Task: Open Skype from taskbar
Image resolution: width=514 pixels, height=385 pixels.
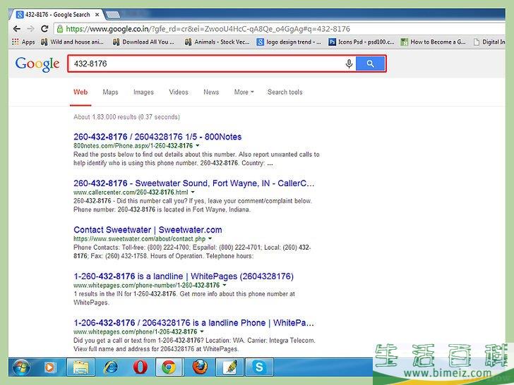Action: click(x=259, y=367)
